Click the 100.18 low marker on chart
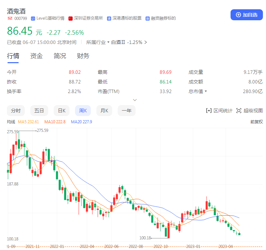The height and width of the screenshot is (250, 266). click(145, 238)
